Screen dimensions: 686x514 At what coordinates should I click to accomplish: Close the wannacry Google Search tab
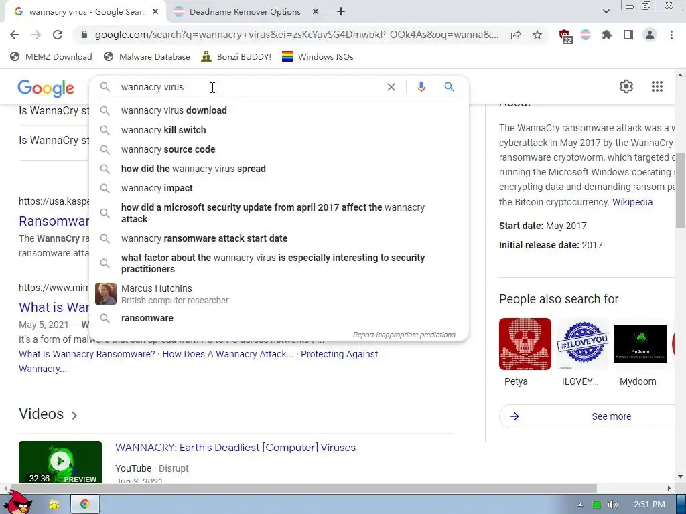pos(155,12)
